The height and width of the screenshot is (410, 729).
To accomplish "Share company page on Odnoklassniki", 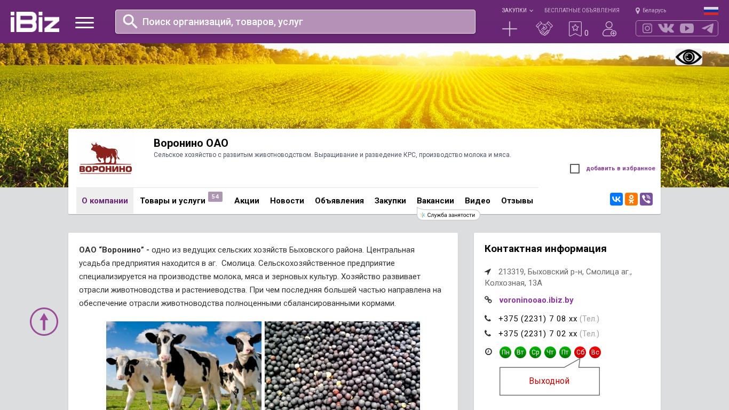I will pos(631,199).
